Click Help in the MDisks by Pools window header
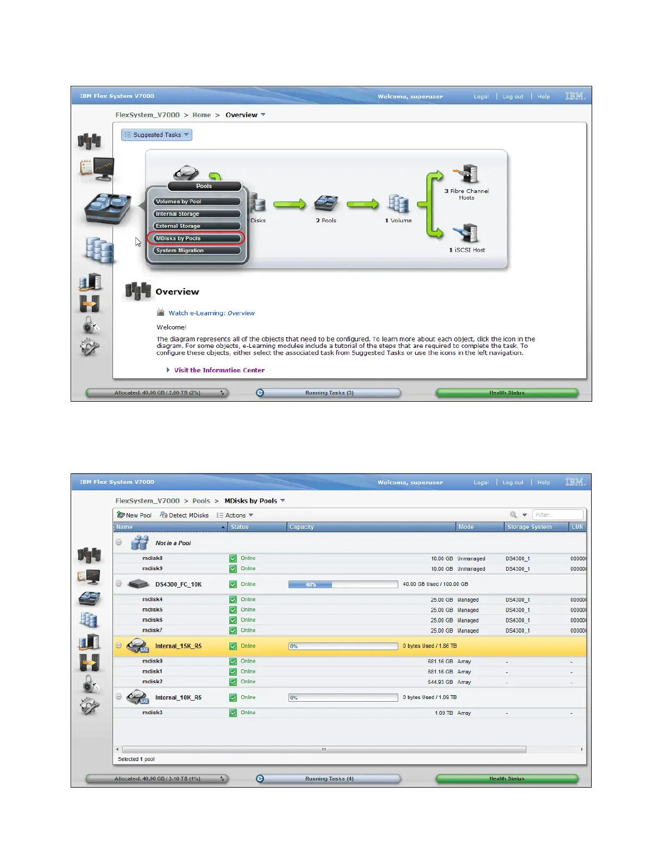The width and height of the screenshot is (665, 861). (x=544, y=483)
